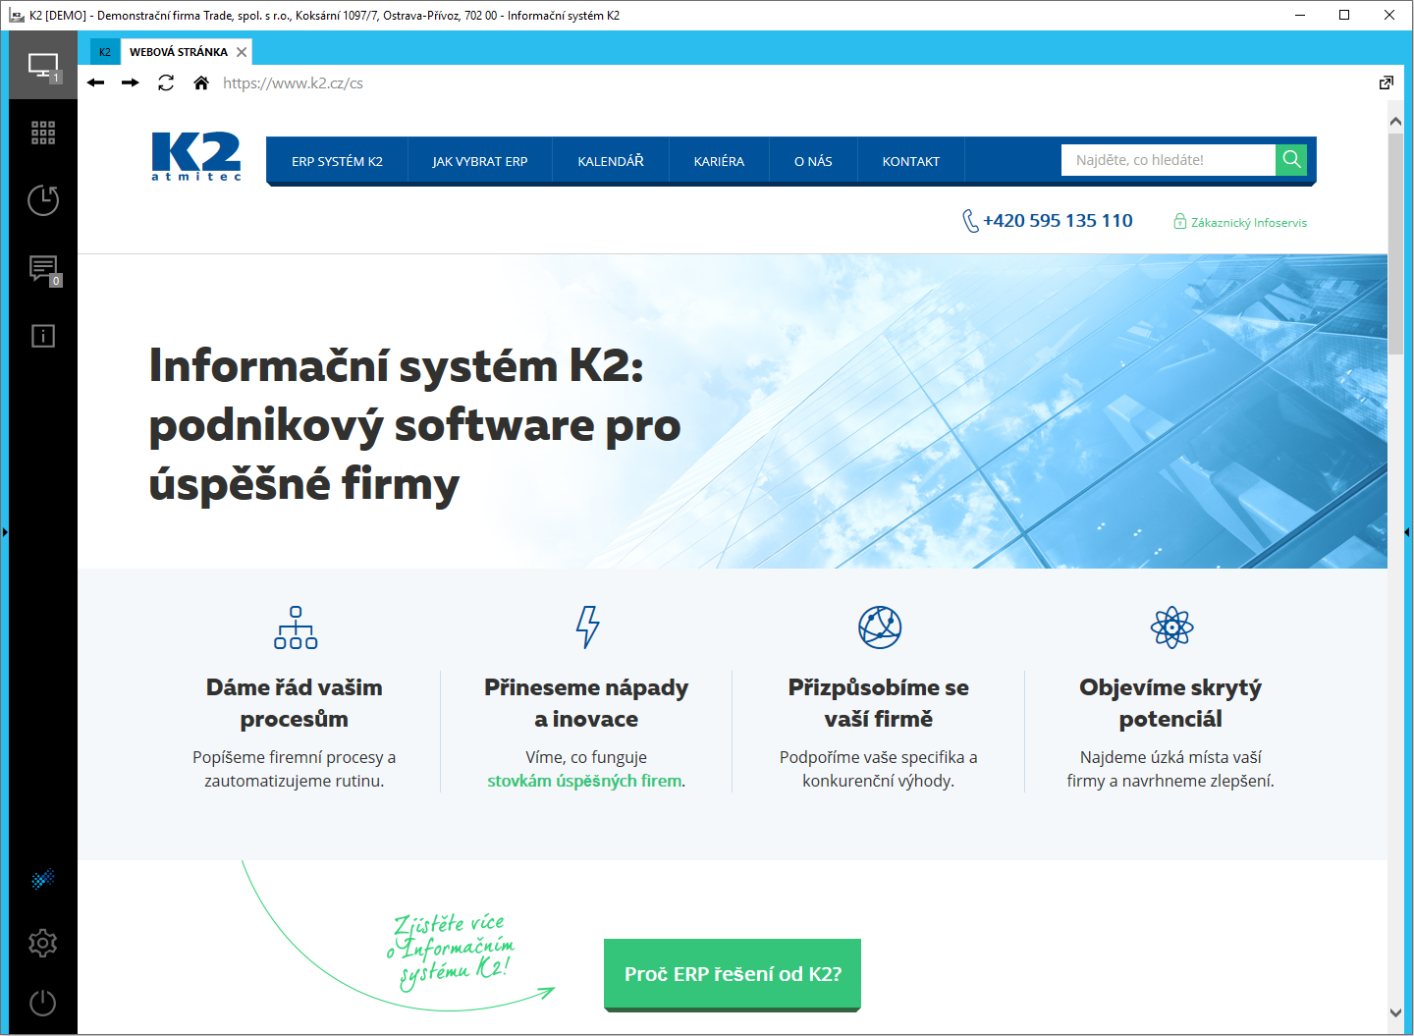Select the WEBOVÁ STRÁNKA tab
This screenshot has height=1036, width=1414.
[179, 52]
